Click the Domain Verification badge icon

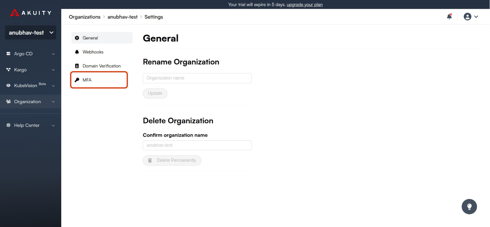point(77,66)
